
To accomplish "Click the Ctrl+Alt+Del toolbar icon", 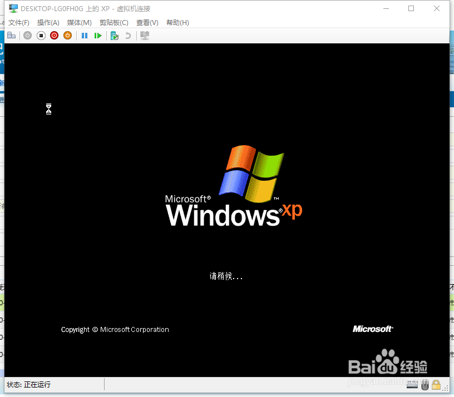I will 12,36.
